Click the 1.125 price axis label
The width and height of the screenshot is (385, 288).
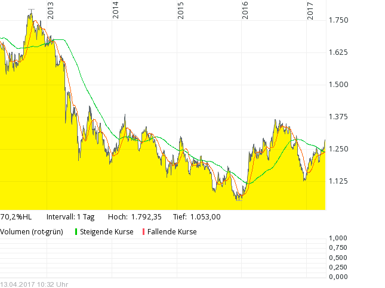(x=338, y=181)
